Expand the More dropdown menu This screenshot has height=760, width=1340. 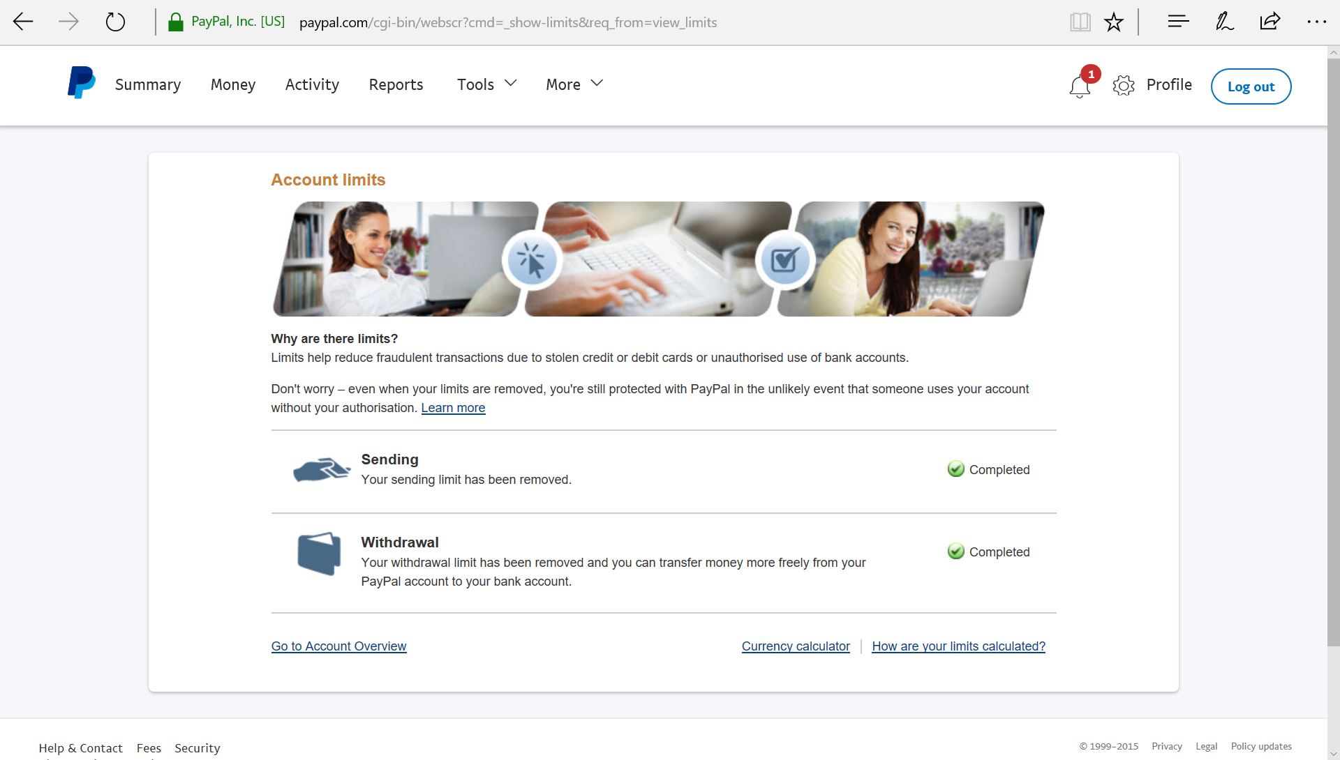tap(574, 84)
